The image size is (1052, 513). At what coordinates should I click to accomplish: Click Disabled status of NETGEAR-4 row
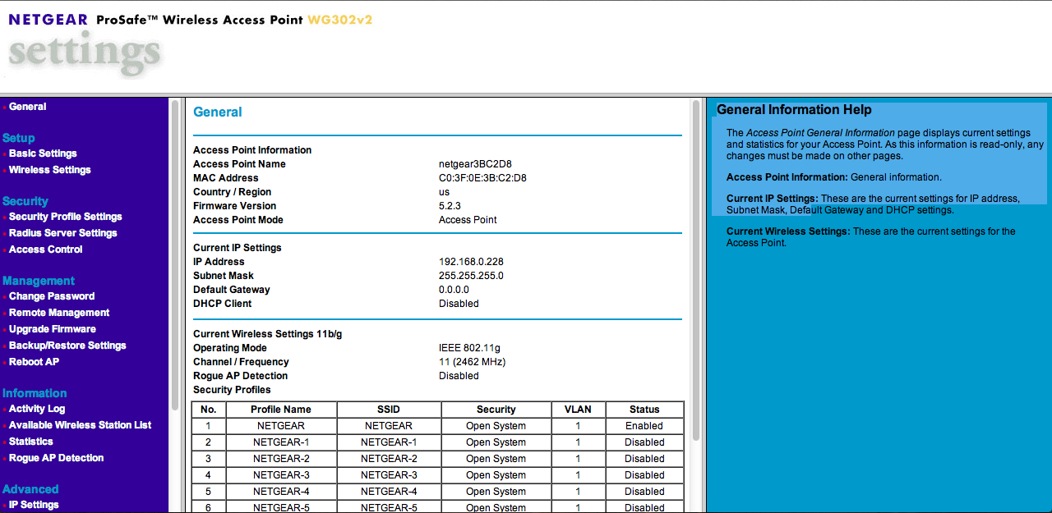pyautogui.click(x=644, y=492)
